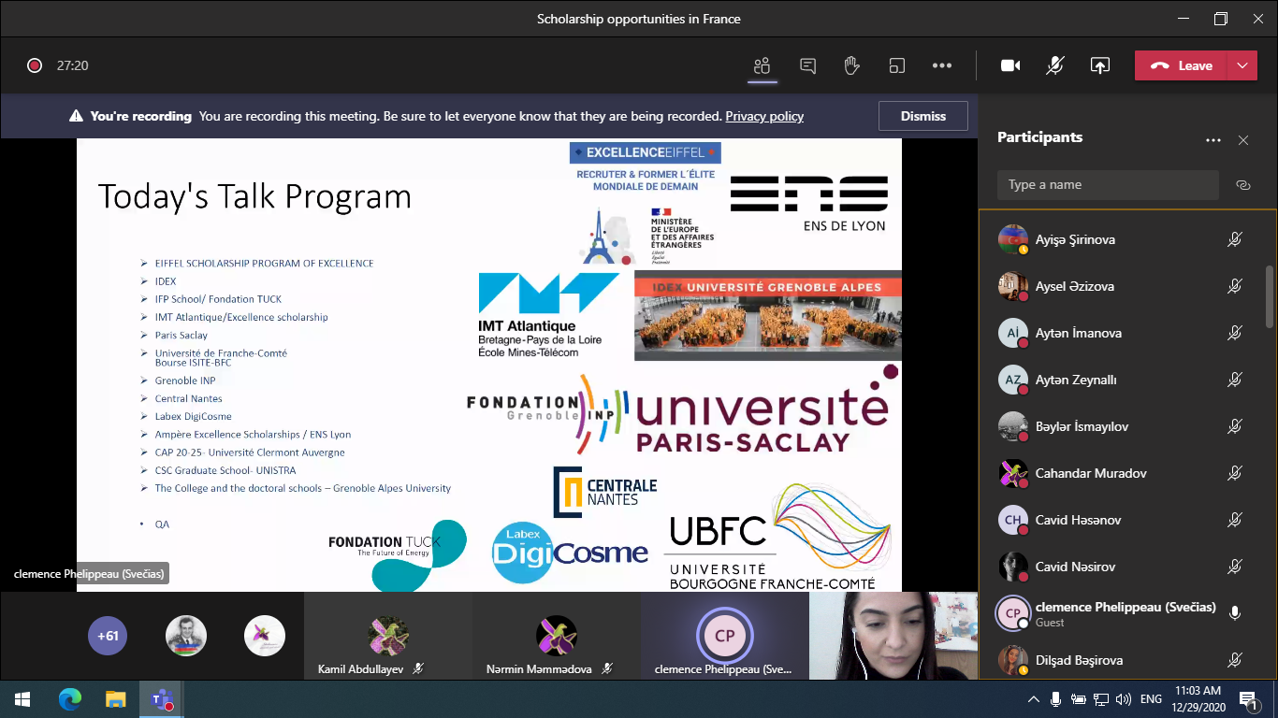Open the Privacy policy link
Viewport: 1278px width, 718px height.
[764, 117]
